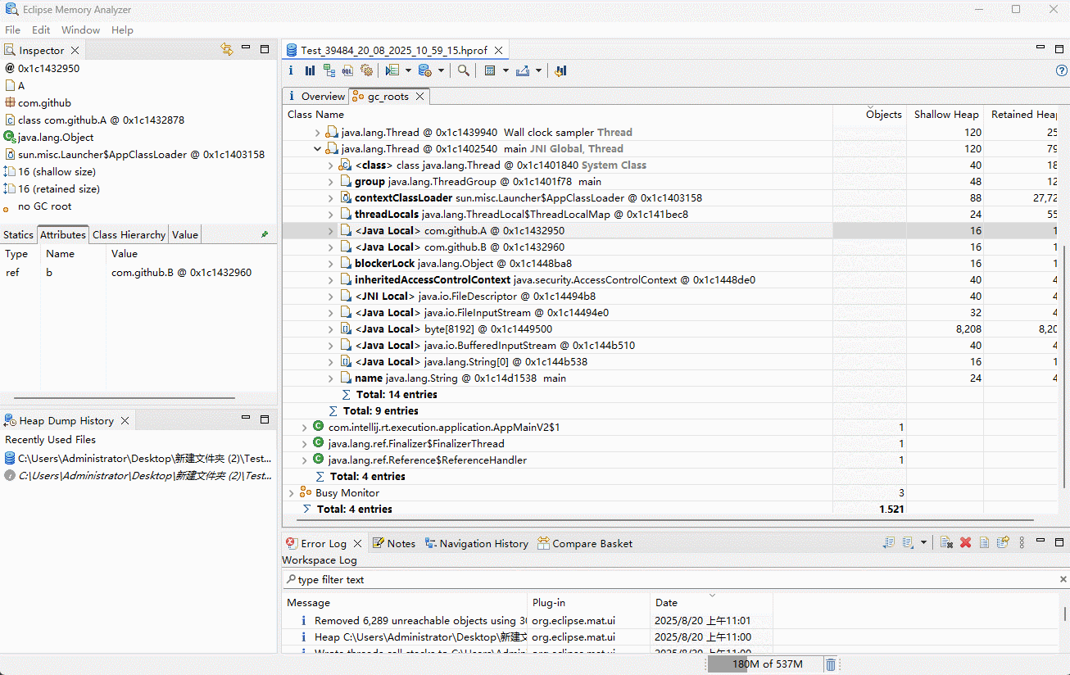
Task: Click red X delete log icon
Action: pos(965,543)
